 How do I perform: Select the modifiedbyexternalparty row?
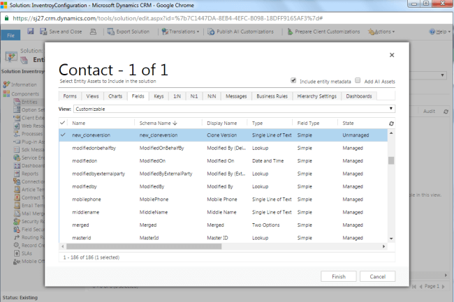tap(223, 174)
